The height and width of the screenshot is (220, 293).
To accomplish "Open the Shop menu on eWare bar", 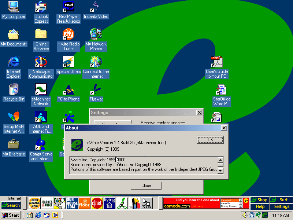I will click(x=260, y=200).
